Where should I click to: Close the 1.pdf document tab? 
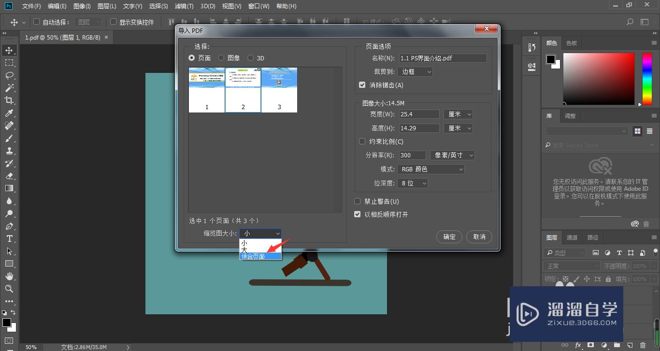[106, 37]
